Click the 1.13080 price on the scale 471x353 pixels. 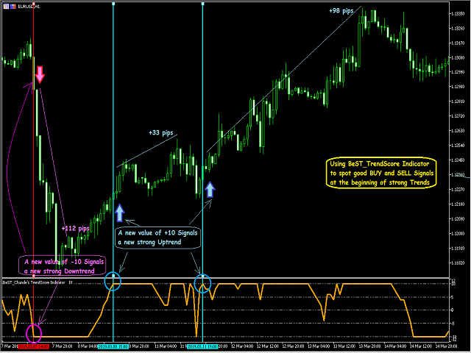point(458,57)
